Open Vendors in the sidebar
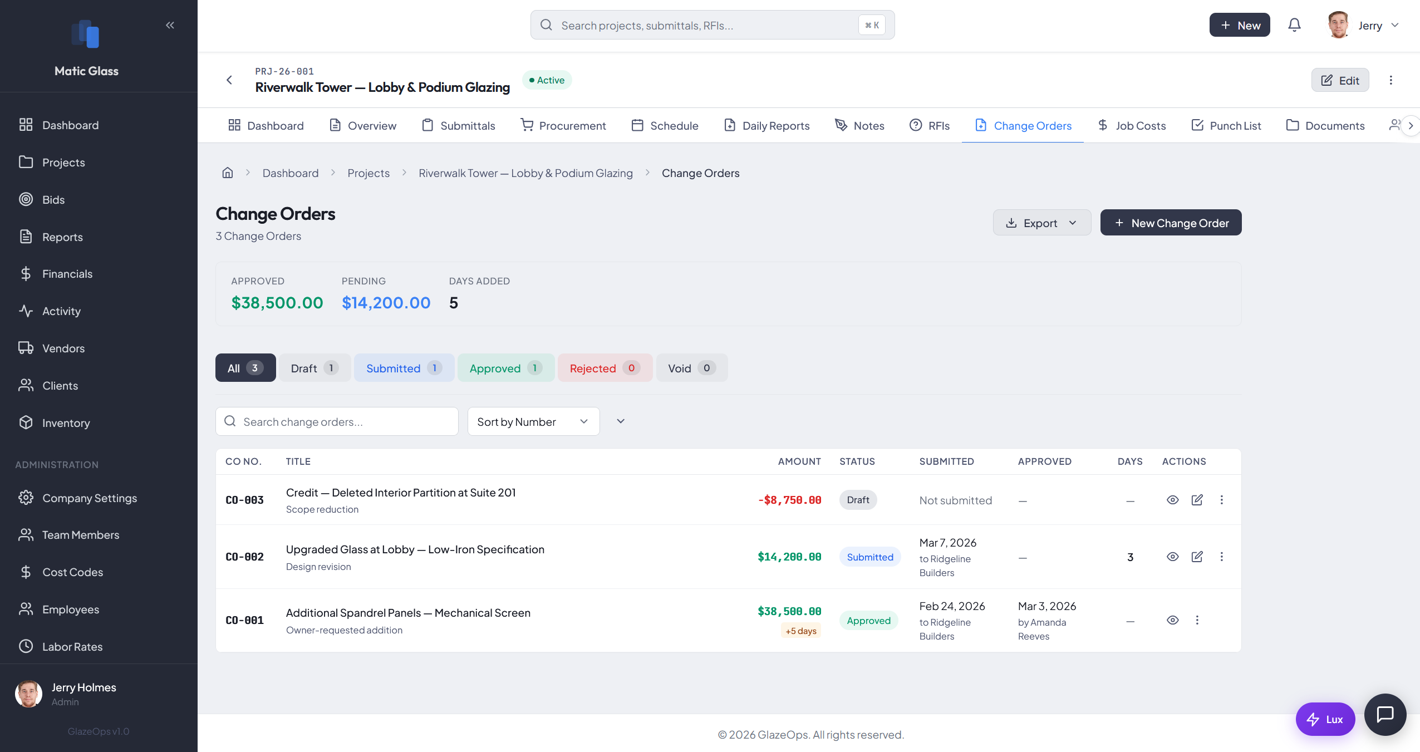 point(63,348)
